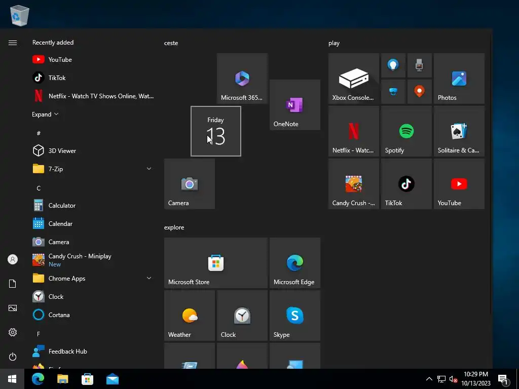The width and height of the screenshot is (519, 389).
Task: Expand the Chrome Apps folder
Action: coord(93,278)
